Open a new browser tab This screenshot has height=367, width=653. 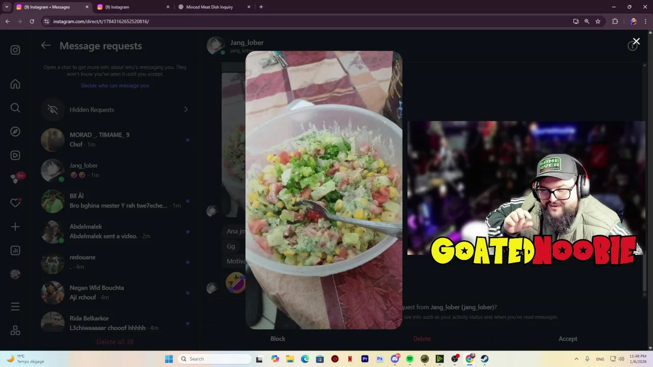point(261,7)
